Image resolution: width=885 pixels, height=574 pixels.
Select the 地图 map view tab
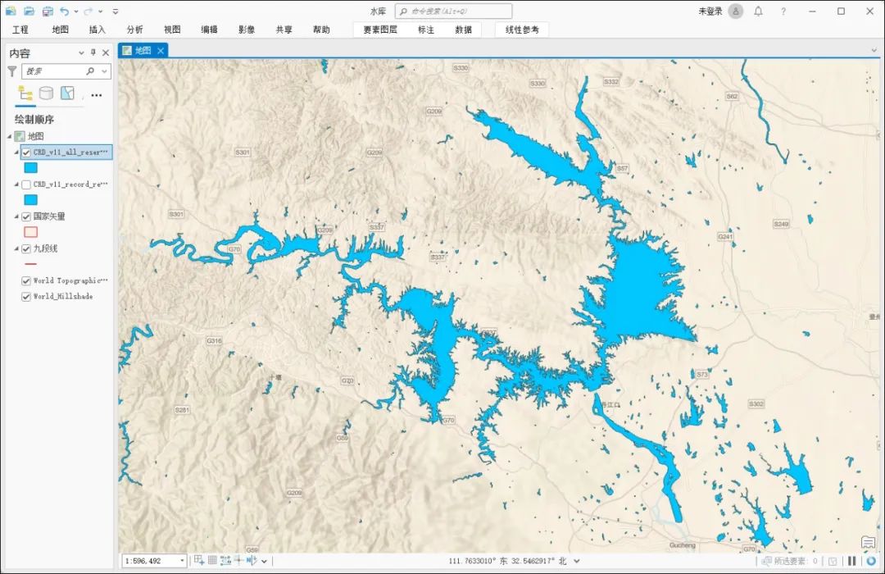(143, 50)
